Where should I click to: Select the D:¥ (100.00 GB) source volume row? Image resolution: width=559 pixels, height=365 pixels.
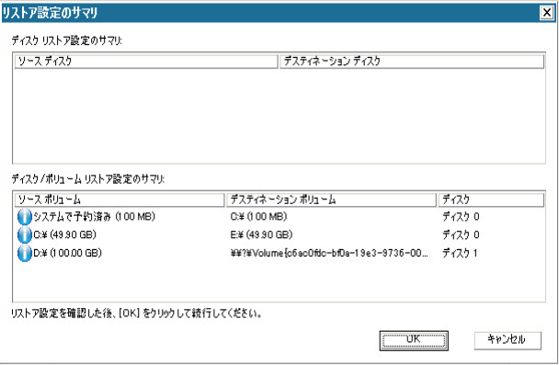coord(279,253)
